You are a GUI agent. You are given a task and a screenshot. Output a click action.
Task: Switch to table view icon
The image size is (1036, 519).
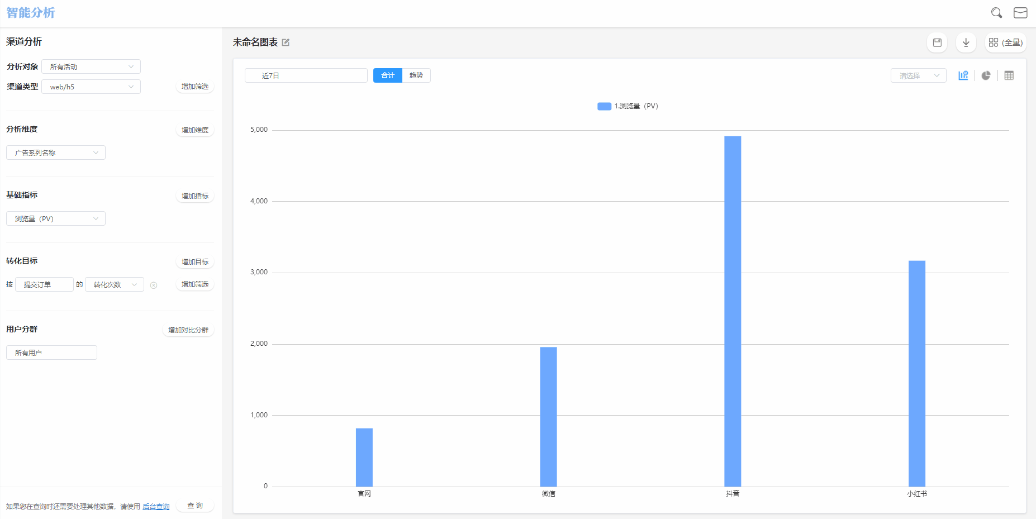coord(1009,75)
